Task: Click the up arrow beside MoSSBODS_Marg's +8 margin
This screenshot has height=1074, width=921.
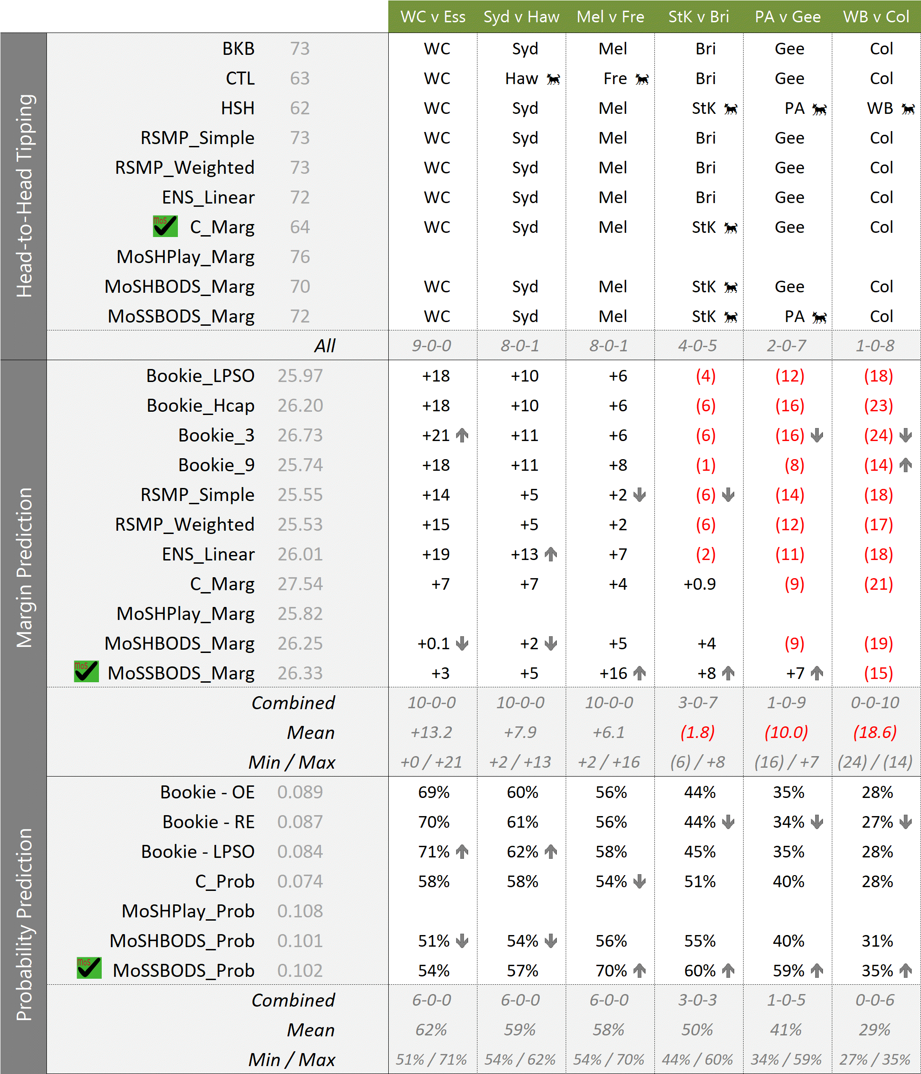Action: point(728,673)
